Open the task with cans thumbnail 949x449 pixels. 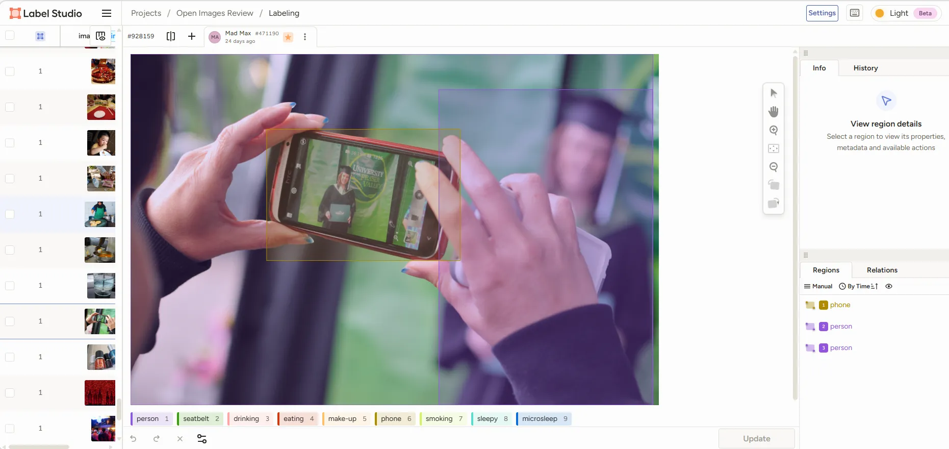(x=101, y=357)
